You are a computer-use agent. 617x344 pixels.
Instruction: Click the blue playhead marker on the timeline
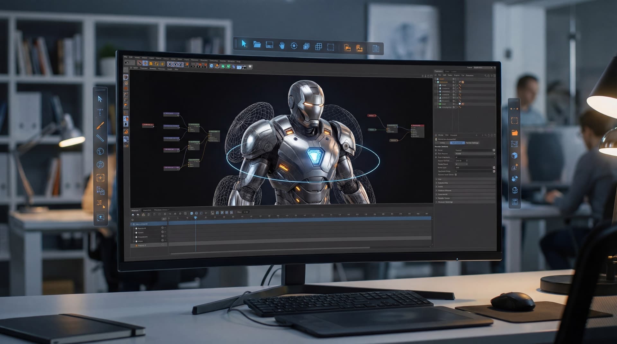tap(195, 218)
